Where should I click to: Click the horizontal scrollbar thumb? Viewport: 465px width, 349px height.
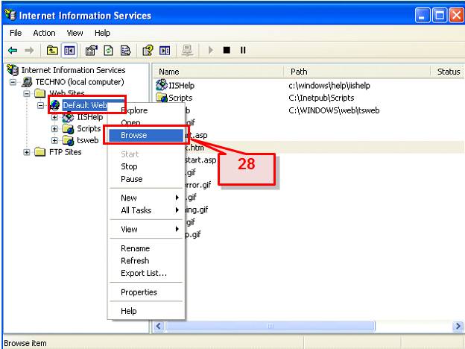click(x=271, y=326)
